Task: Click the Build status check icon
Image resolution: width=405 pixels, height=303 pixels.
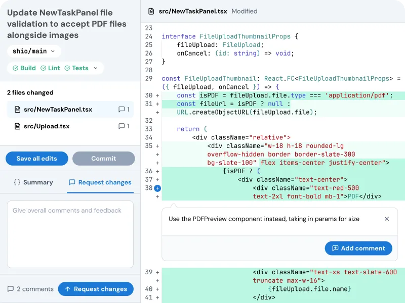Action: pos(16,68)
